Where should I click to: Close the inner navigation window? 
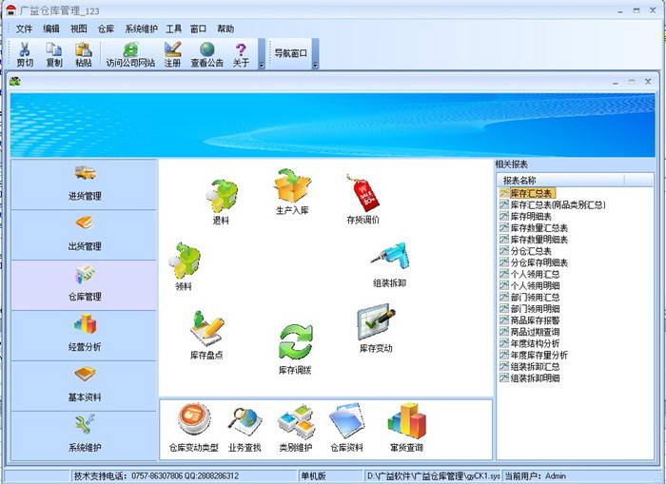[x=648, y=81]
